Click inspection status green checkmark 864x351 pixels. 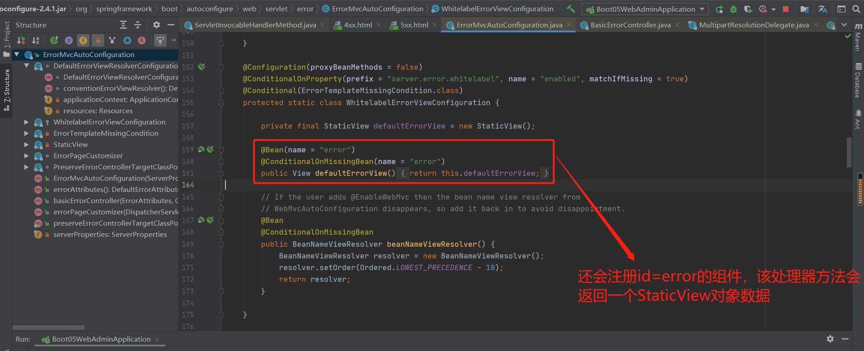pyautogui.click(x=848, y=36)
